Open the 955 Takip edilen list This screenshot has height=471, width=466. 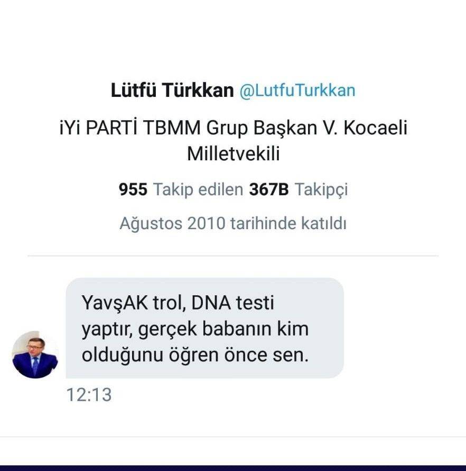pyautogui.click(x=181, y=189)
